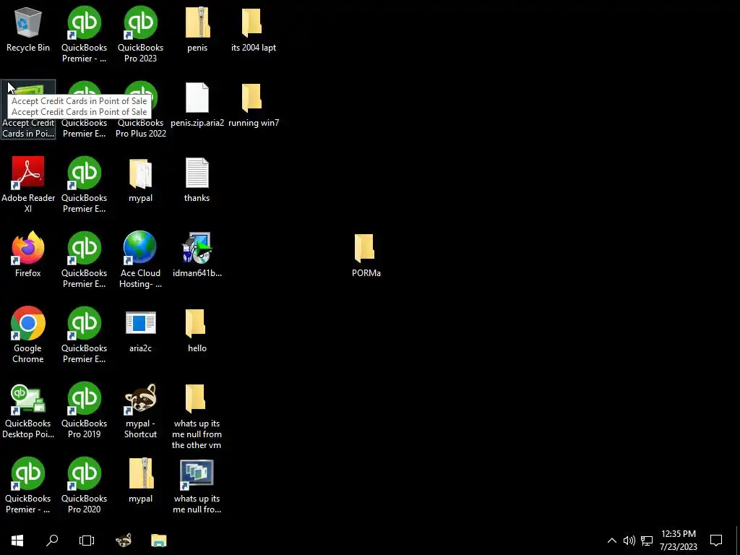Open the network tray icon
The width and height of the screenshot is (740, 555).
click(x=647, y=541)
